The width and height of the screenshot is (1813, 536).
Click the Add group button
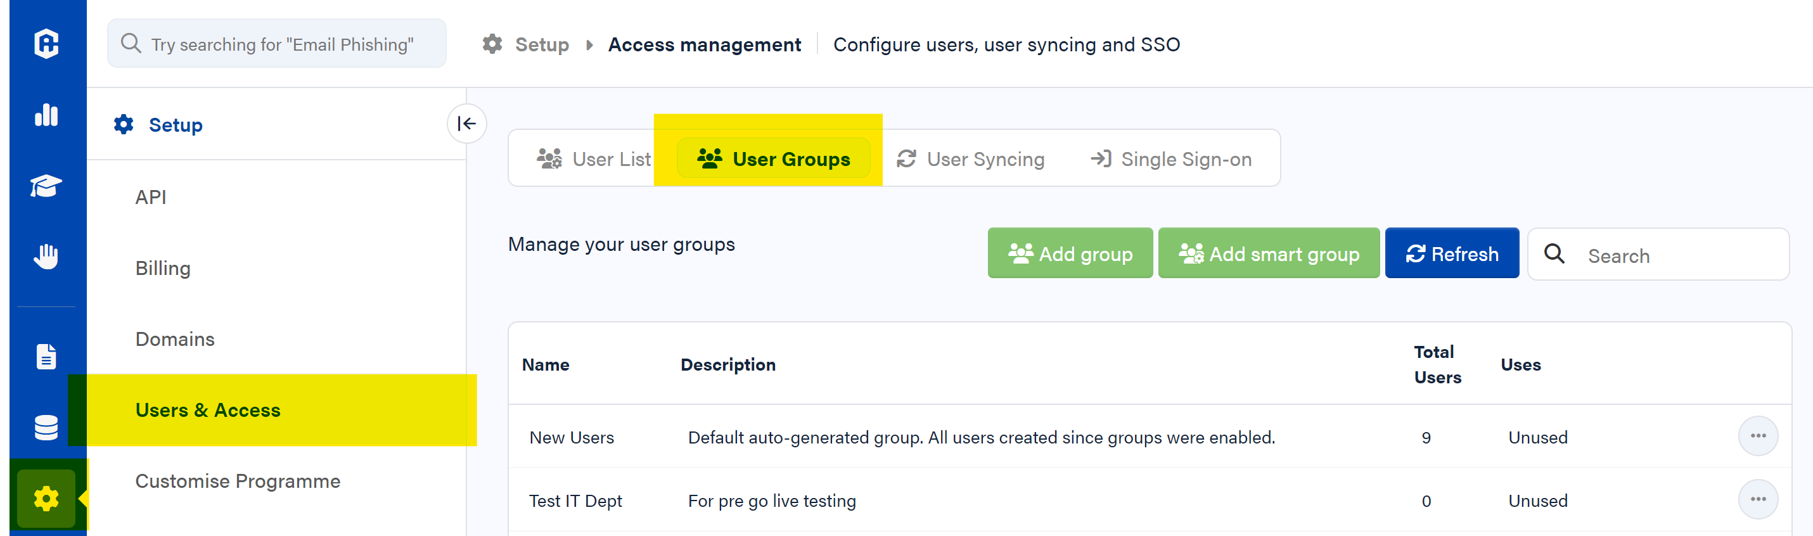click(x=1070, y=253)
